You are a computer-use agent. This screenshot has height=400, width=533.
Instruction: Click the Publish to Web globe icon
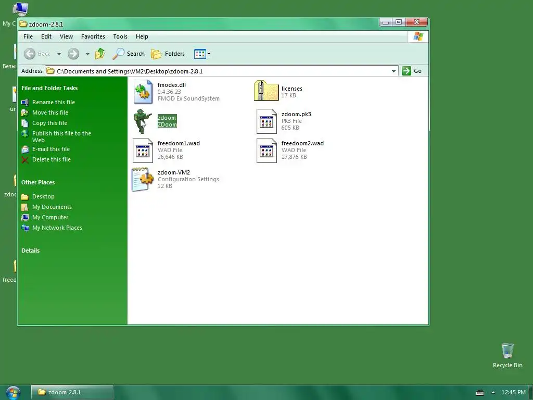tap(25, 134)
